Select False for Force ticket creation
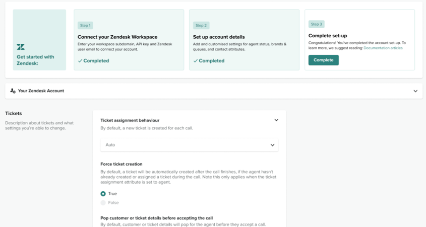Screen dimensions: 426x227 (x=103, y=203)
